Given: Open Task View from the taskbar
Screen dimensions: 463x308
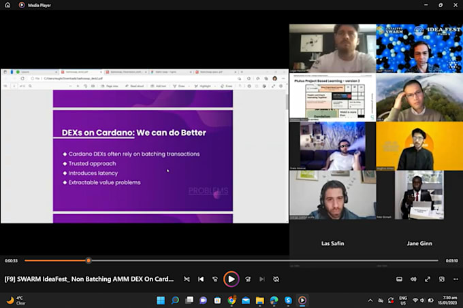Looking at the screenshot, I should tap(189, 301).
